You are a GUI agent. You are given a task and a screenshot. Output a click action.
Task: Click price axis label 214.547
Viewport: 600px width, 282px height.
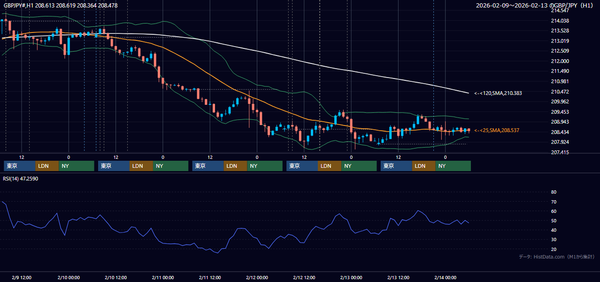[560, 10]
